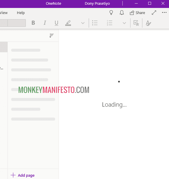Enter full screen mode
This screenshot has width=169, height=179.
pyautogui.click(x=154, y=13)
